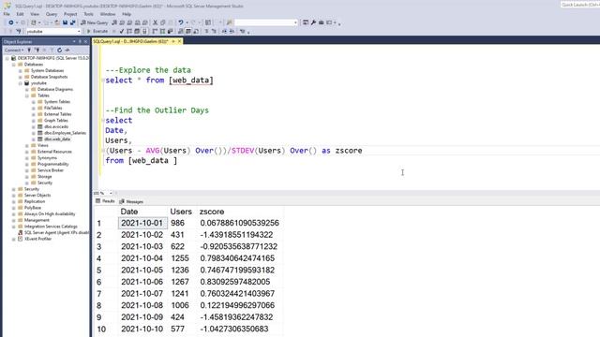Select zscore cell -1.0427306350683
This screenshot has height=337, width=600.
(x=234, y=329)
